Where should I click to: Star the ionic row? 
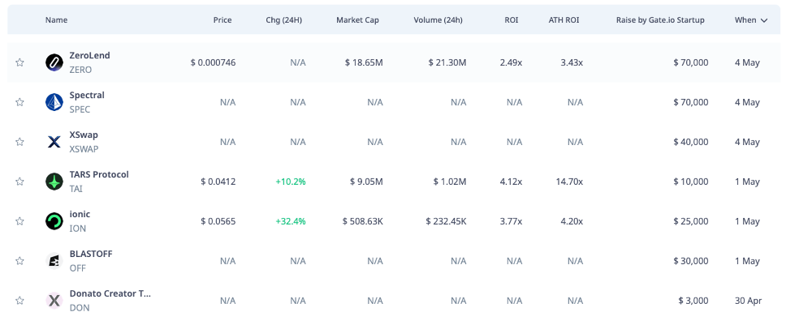tap(19, 221)
